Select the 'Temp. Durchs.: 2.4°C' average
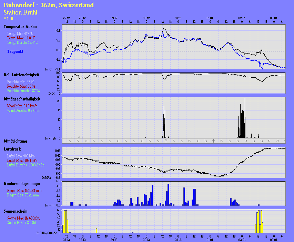This screenshot has height=242, width=294. 22,42
